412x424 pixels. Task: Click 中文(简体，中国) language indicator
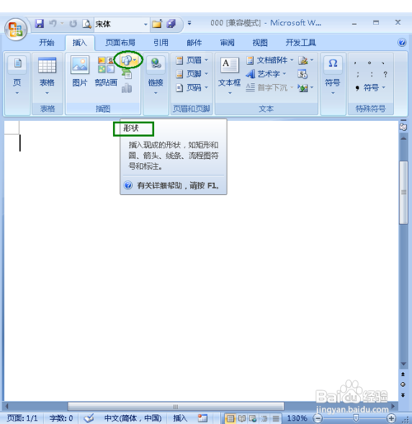tap(133, 418)
